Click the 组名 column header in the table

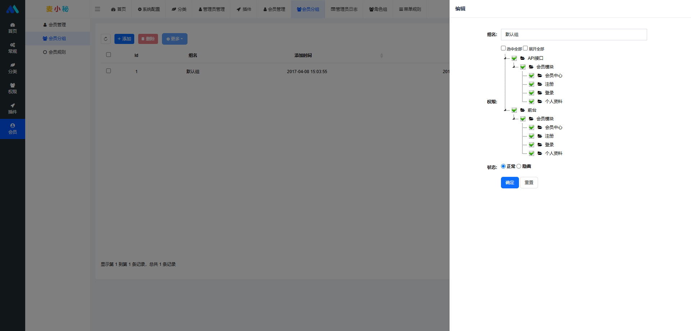pos(193,55)
